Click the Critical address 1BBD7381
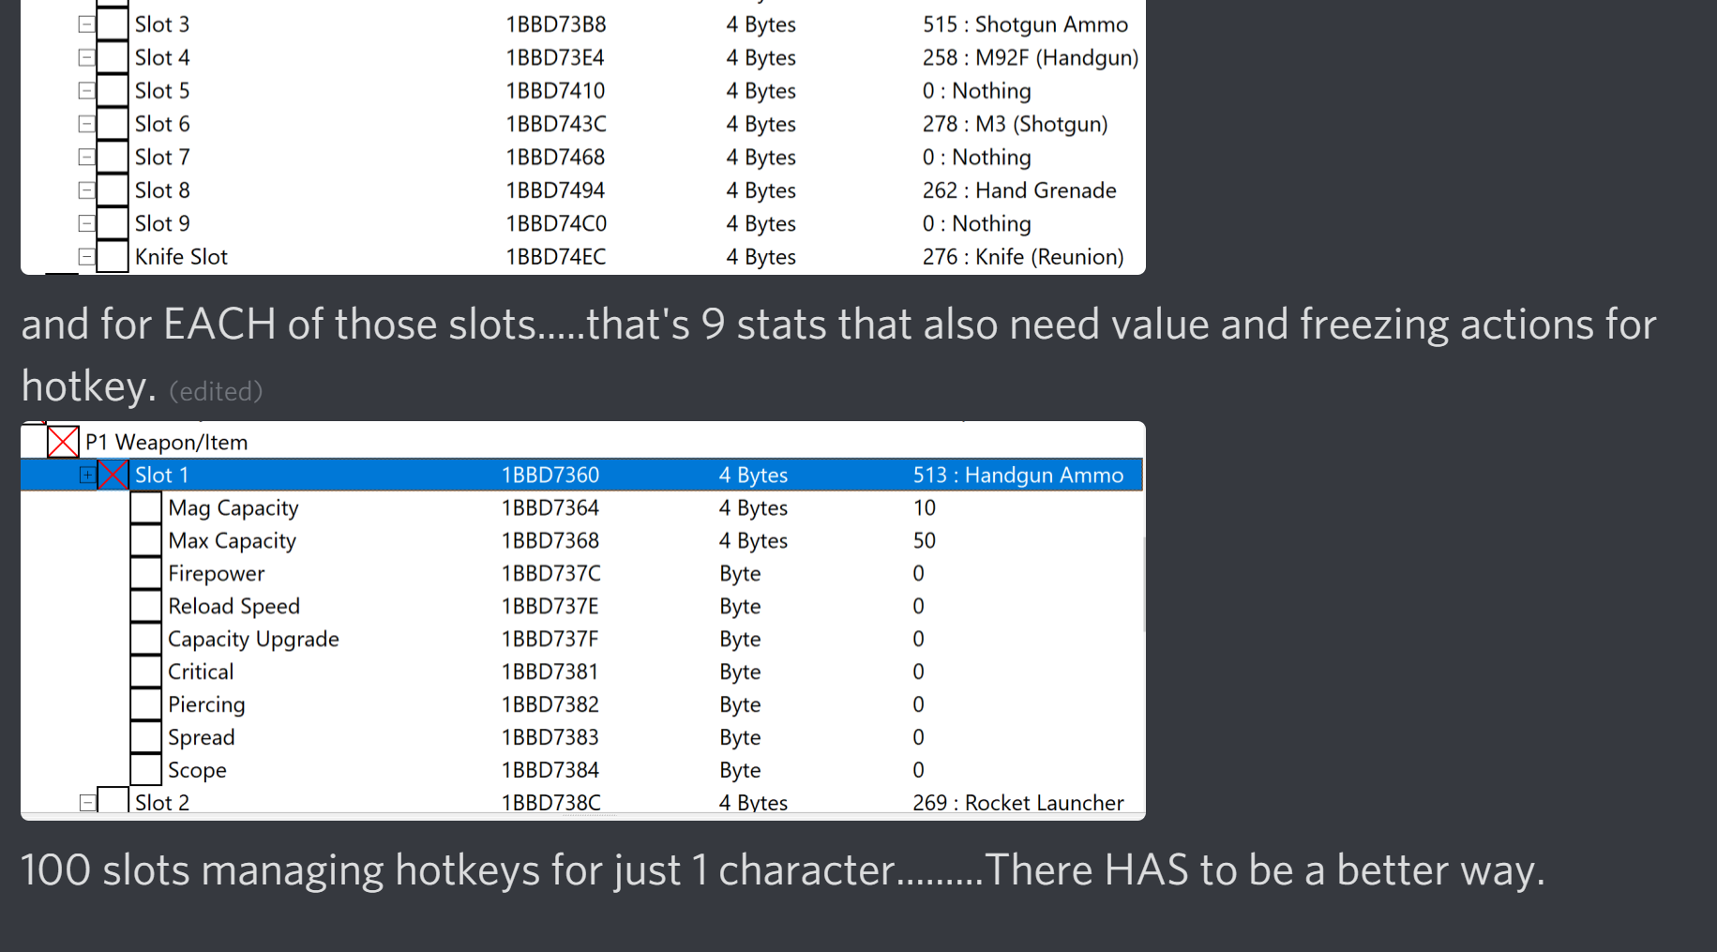 [x=550, y=672]
